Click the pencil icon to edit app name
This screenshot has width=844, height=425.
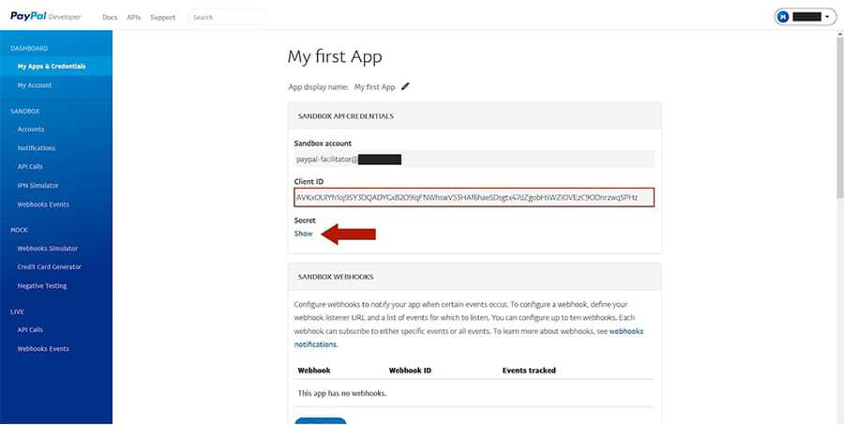(405, 86)
